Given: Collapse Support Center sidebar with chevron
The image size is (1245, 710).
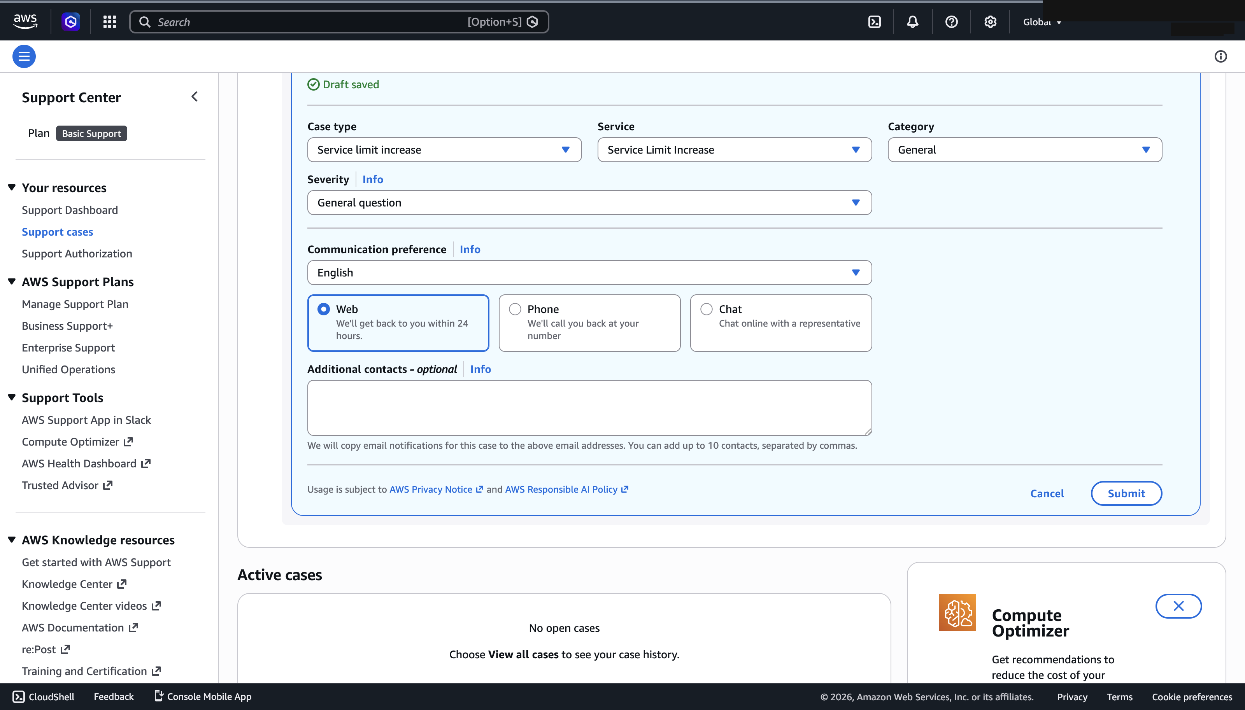Looking at the screenshot, I should tap(195, 96).
